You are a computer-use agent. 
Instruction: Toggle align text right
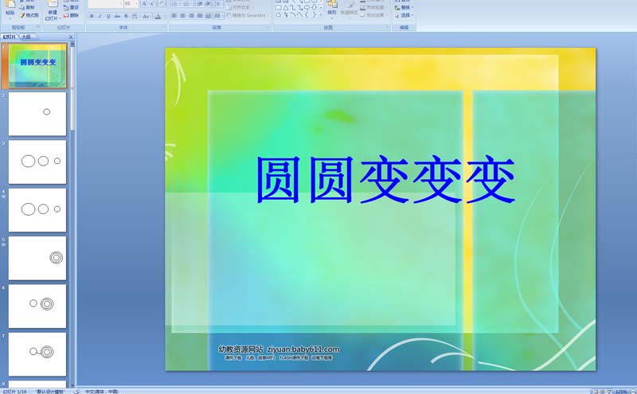(191, 16)
